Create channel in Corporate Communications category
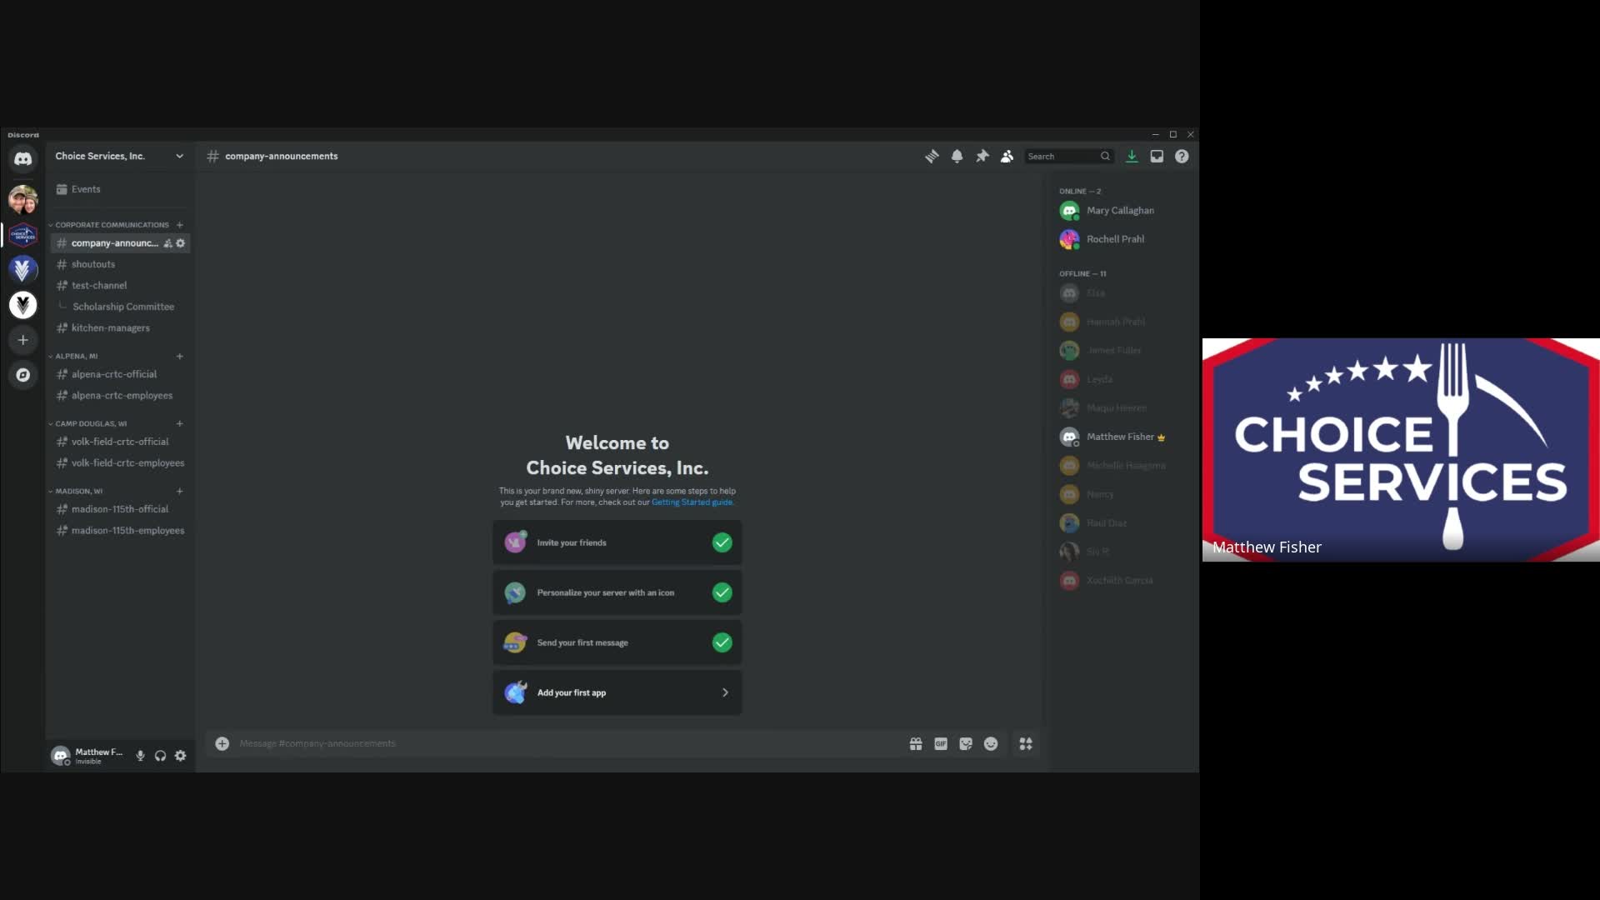 (x=179, y=225)
